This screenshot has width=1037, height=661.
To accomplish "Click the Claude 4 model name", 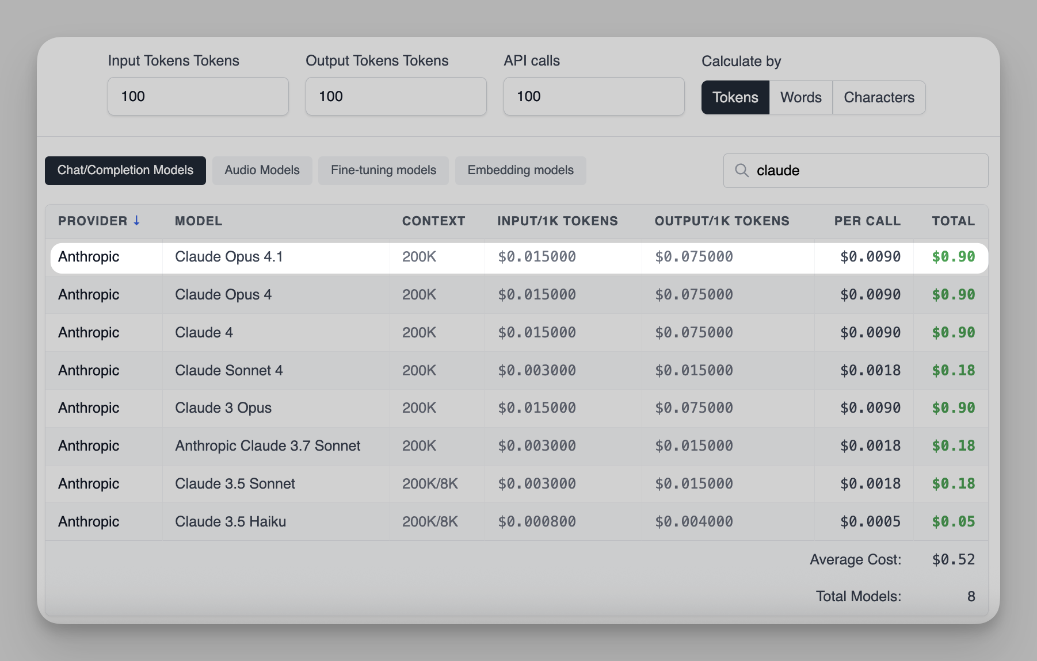I will tap(204, 333).
